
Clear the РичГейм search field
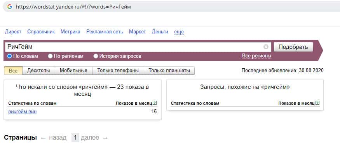click(266, 47)
